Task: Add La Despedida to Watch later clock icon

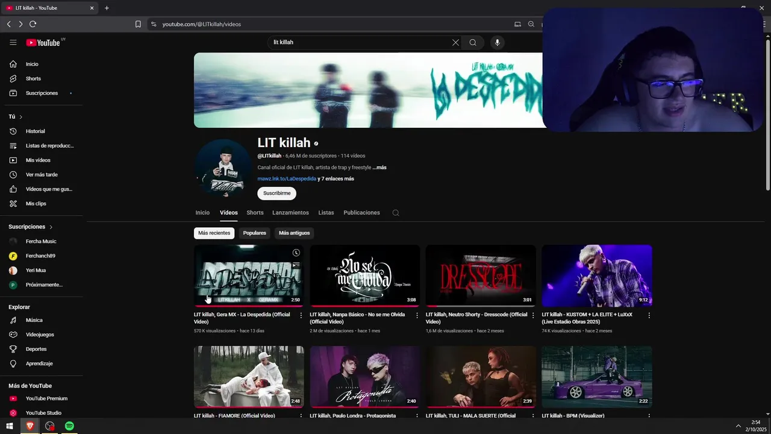Action: coord(296,253)
